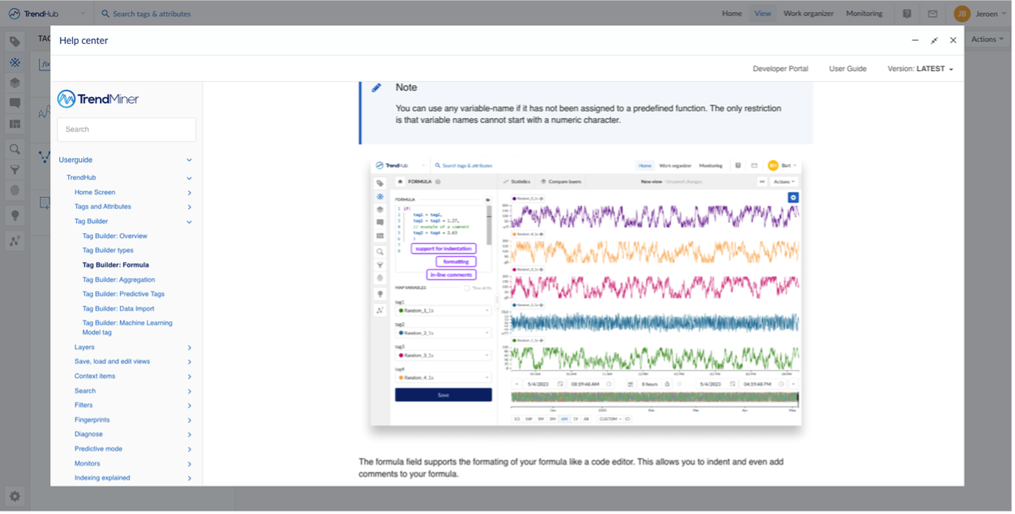The image size is (1015, 514).
Task: Open the Developer Portal link
Action: click(780, 69)
